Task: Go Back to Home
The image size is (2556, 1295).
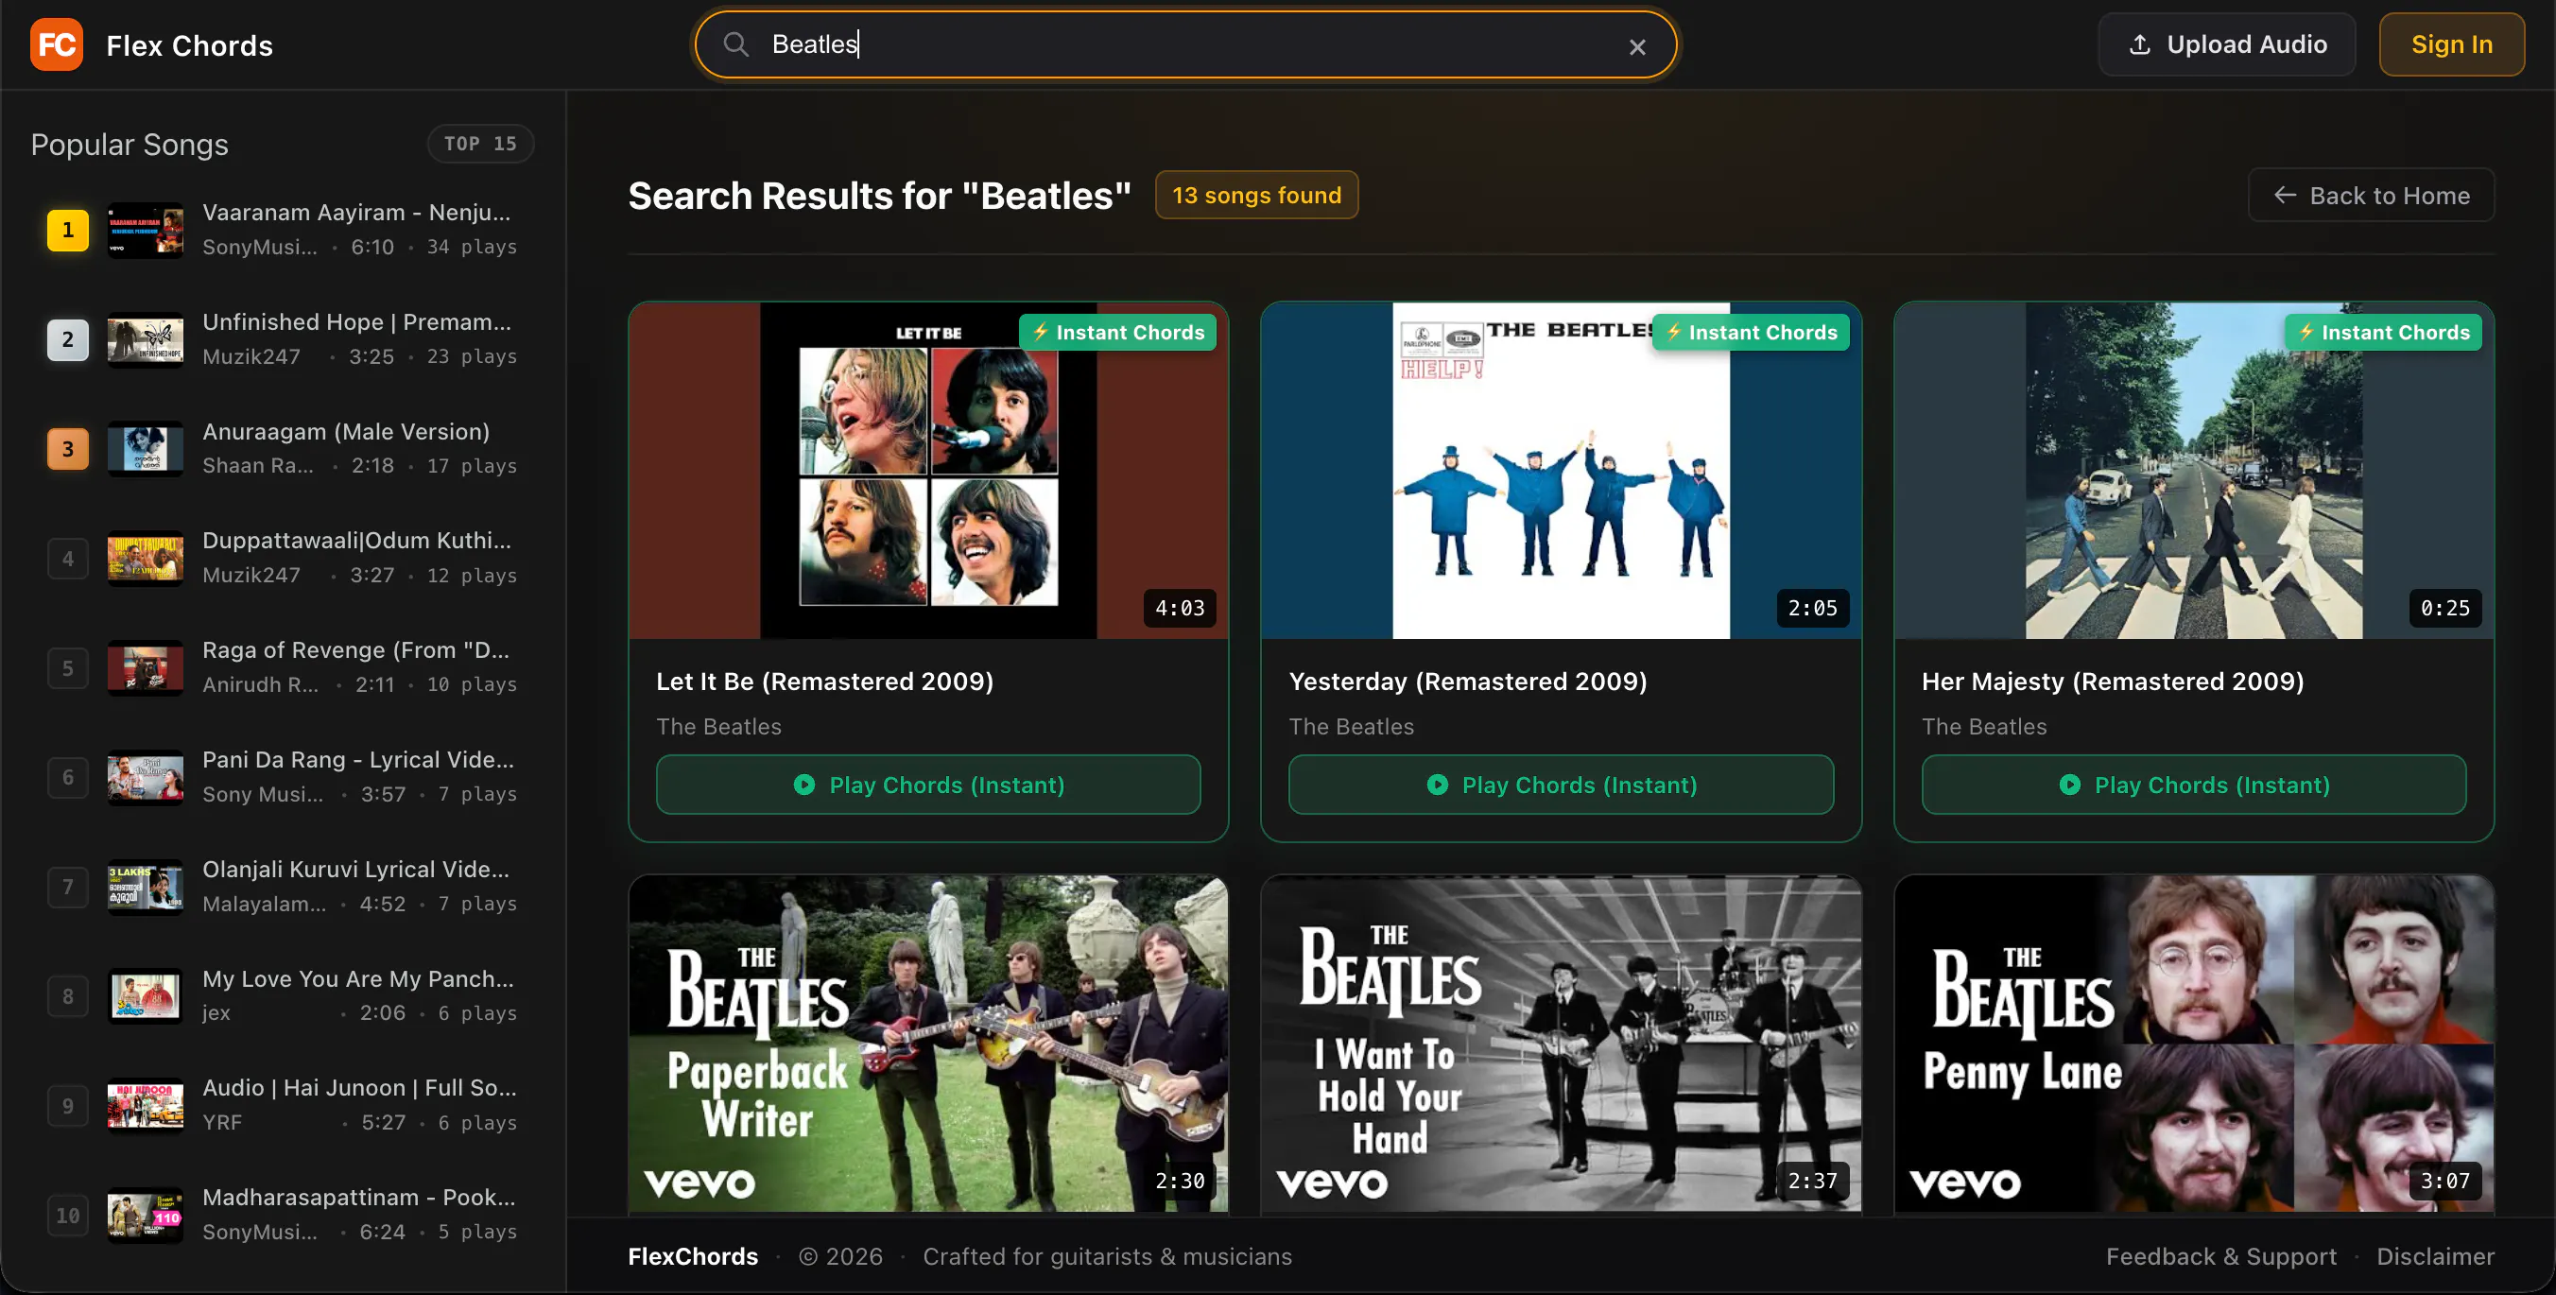Action: (x=2372, y=196)
